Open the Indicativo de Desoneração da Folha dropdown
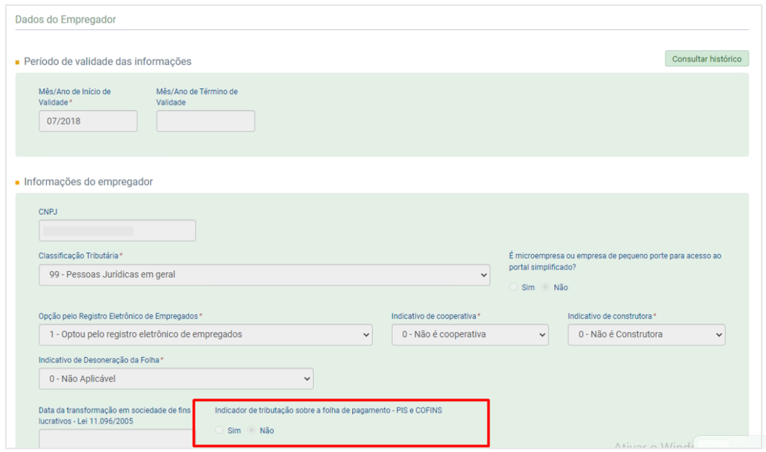This screenshot has width=766, height=452. coord(175,378)
